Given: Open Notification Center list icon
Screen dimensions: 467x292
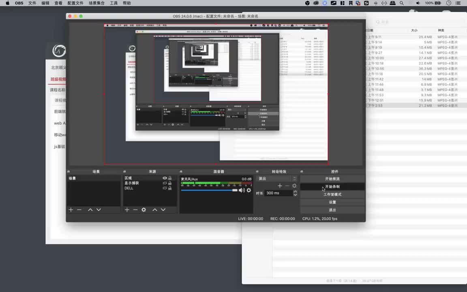Looking at the screenshot, I should [x=458, y=3].
